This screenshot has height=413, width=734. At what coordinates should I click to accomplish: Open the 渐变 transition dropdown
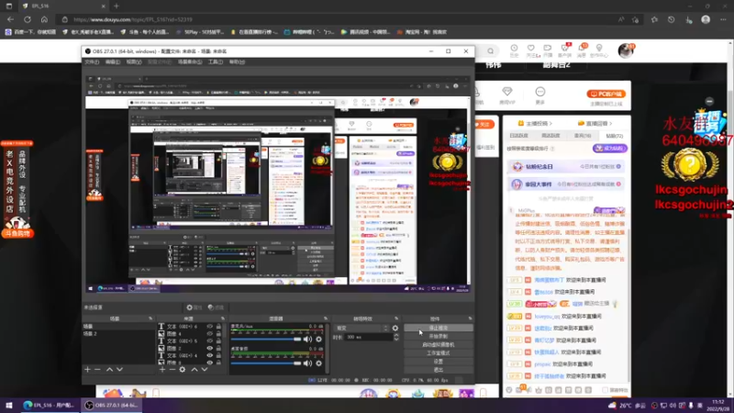[x=361, y=329]
